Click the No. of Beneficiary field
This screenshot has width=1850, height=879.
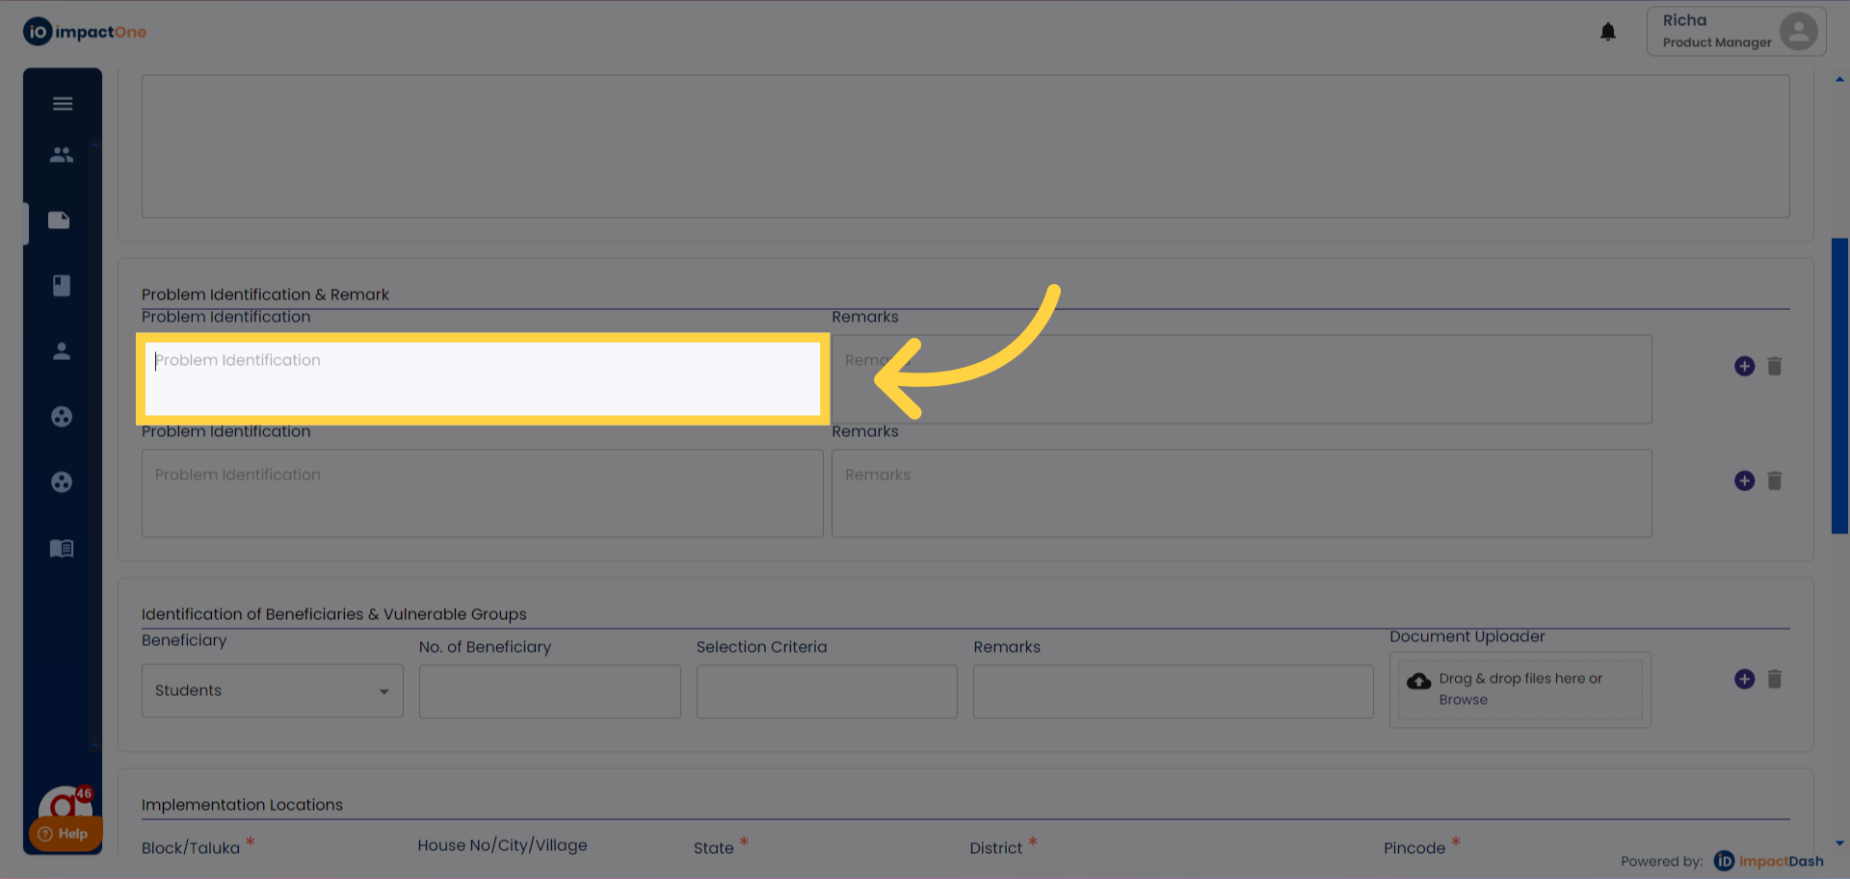pyautogui.click(x=549, y=691)
